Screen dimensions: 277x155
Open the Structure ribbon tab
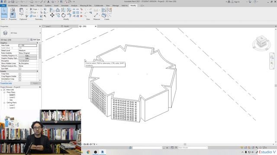tap(24, 6)
